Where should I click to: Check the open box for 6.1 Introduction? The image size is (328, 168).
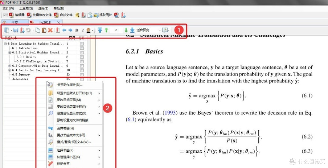point(82,48)
